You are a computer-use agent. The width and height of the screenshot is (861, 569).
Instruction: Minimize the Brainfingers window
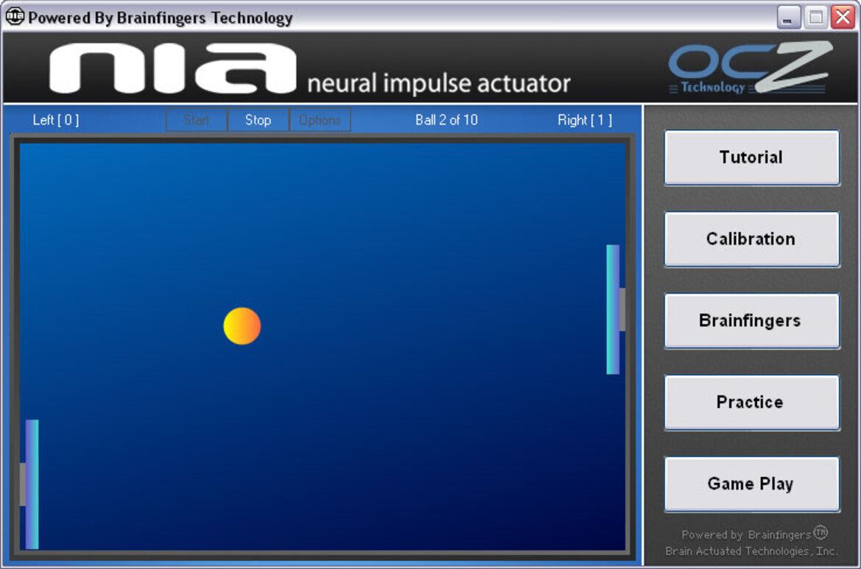[788, 17]
